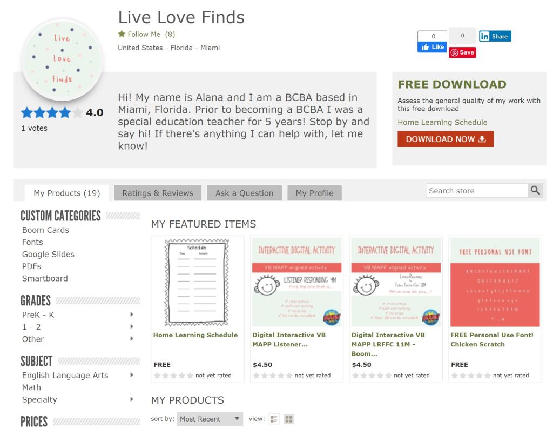This screenshot has height=428, width=553.
Task: Switch to list view icon
Action: (x=274, y=419)
